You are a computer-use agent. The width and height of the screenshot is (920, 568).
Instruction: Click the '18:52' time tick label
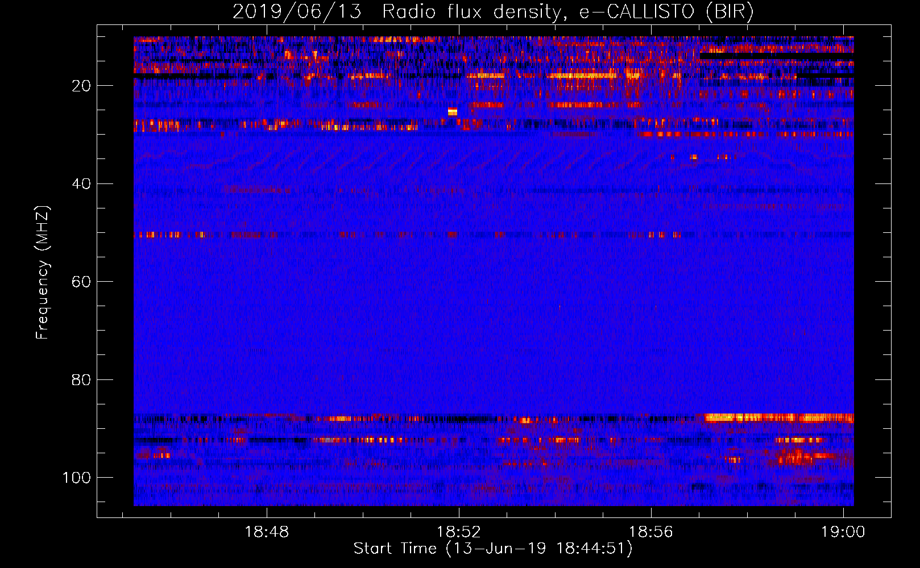click(458, 532)
